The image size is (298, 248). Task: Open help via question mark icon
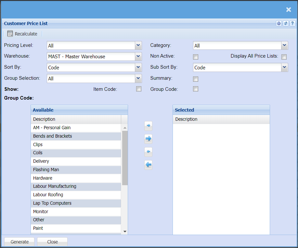point(292,23)
